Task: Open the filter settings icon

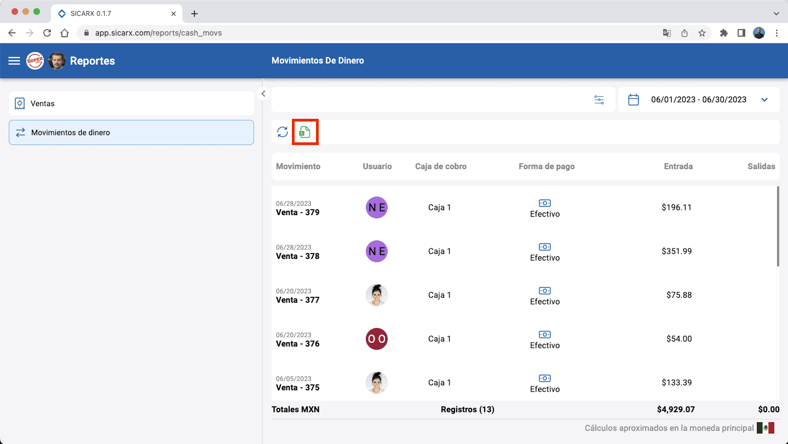Action: [599, 100]
